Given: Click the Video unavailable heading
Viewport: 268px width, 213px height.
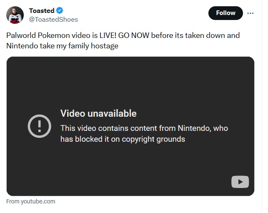Looking at the screenshot, I should [98, 113].
